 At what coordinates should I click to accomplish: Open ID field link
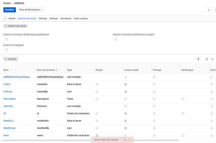pyautogui.click(x=5, y=113)
